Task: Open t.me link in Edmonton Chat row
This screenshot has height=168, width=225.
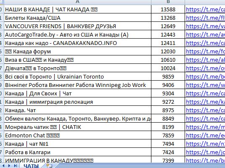Action: (x=205, y=135)
